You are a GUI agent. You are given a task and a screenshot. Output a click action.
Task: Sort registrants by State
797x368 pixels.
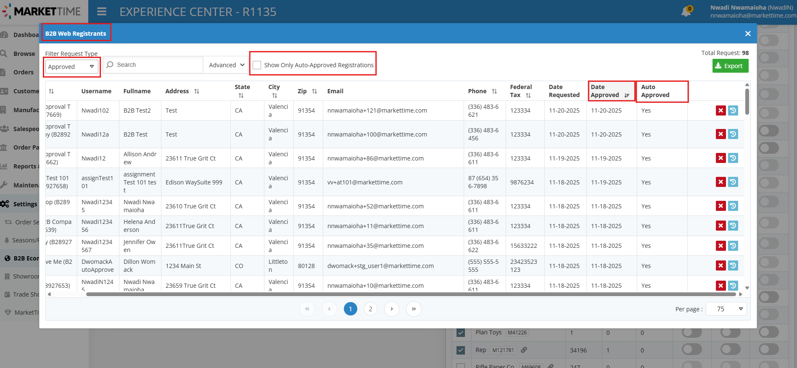[x=241, y=95]
